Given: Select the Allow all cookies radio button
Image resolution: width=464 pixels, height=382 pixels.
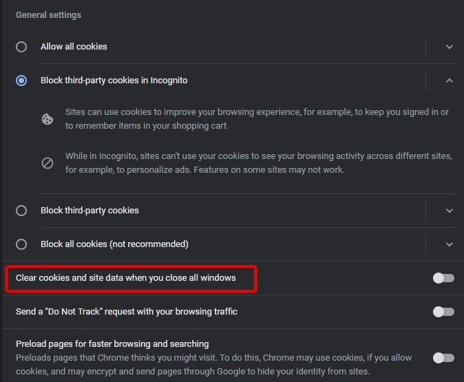Looking at the screenshot, I should pyautogui.click(x=21, y=47).
